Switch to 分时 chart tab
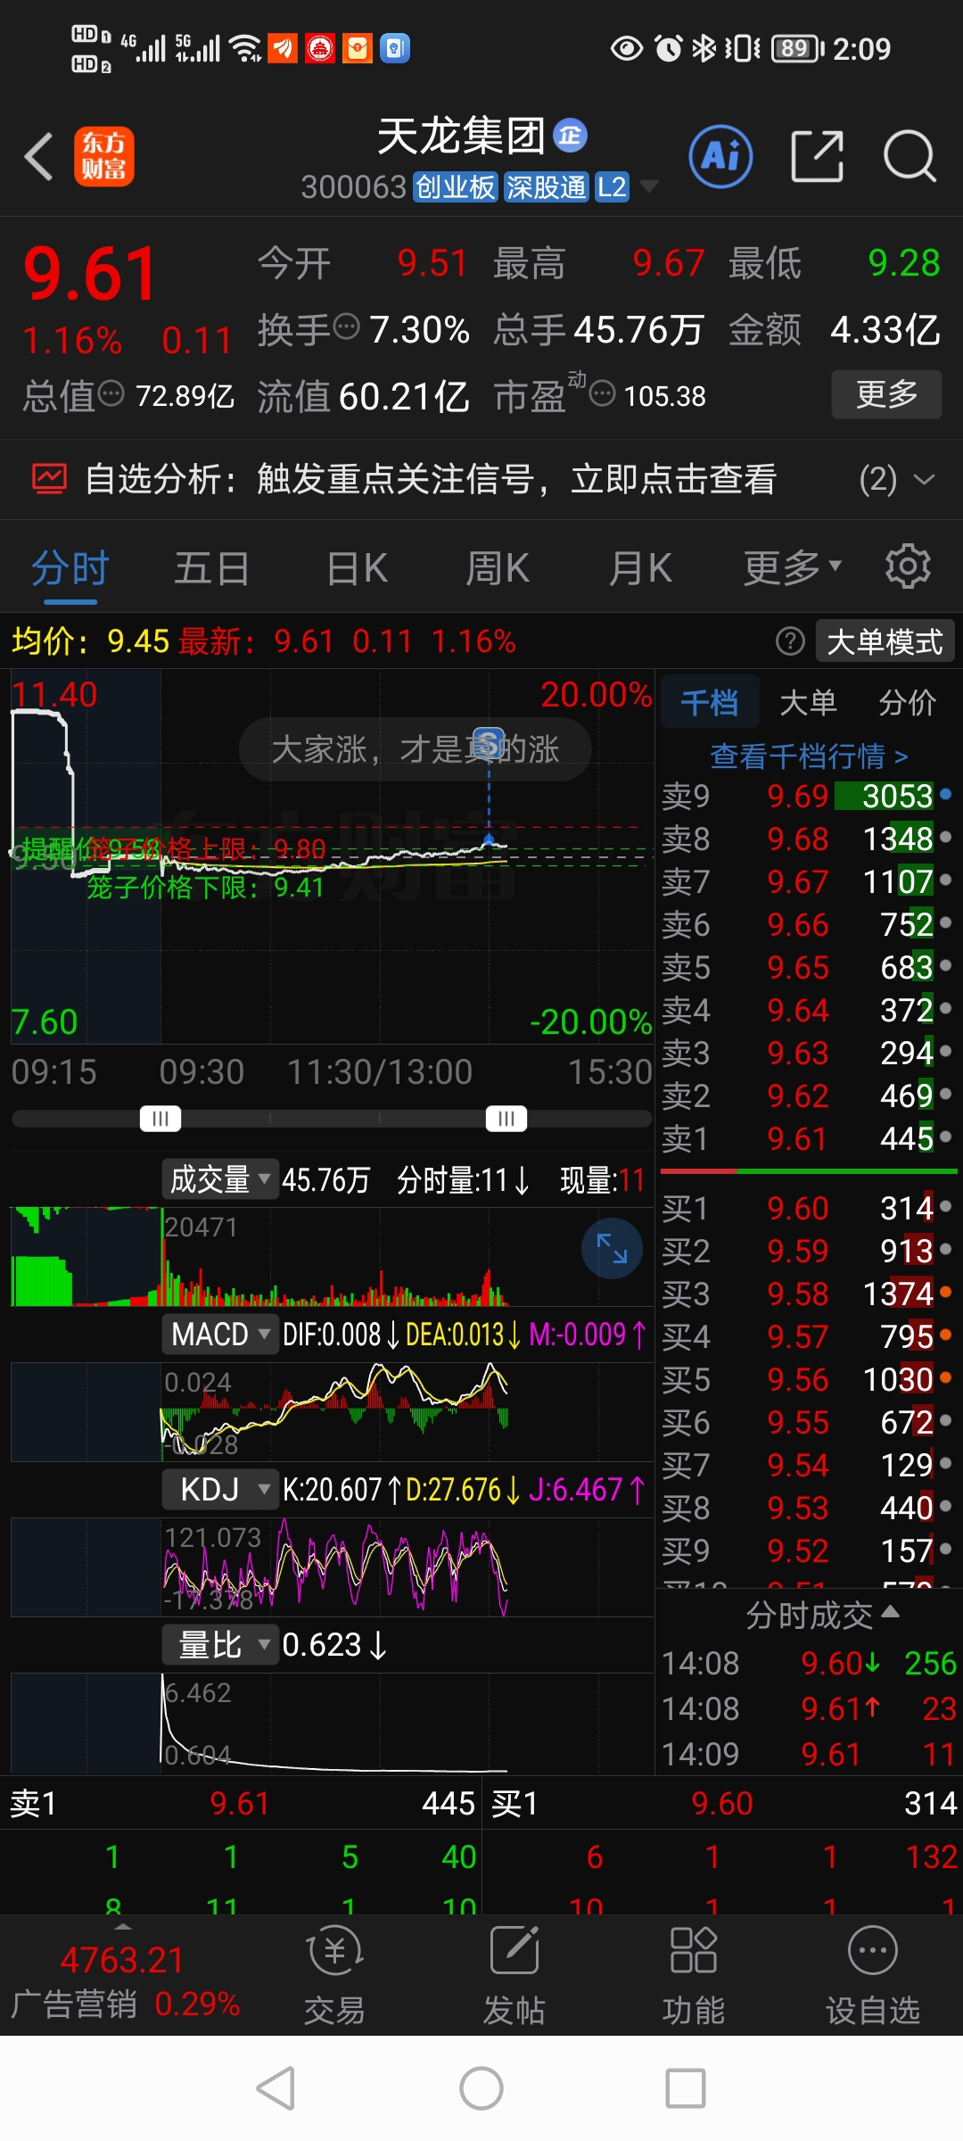The height and width of the screenshot is (2141, 963). coord(70,567)
